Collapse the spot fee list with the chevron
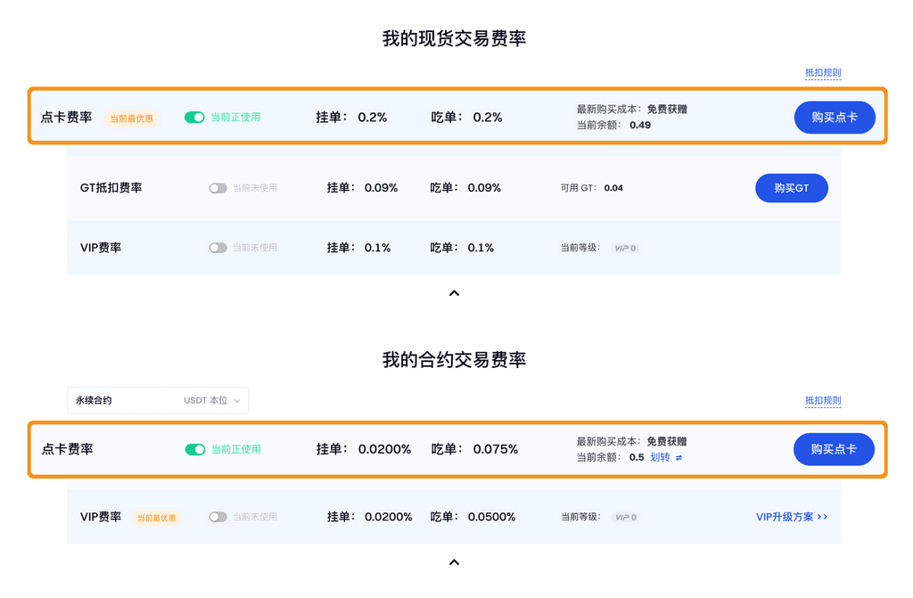Viewport: 913px width, 598px height. tap(454, 293)
